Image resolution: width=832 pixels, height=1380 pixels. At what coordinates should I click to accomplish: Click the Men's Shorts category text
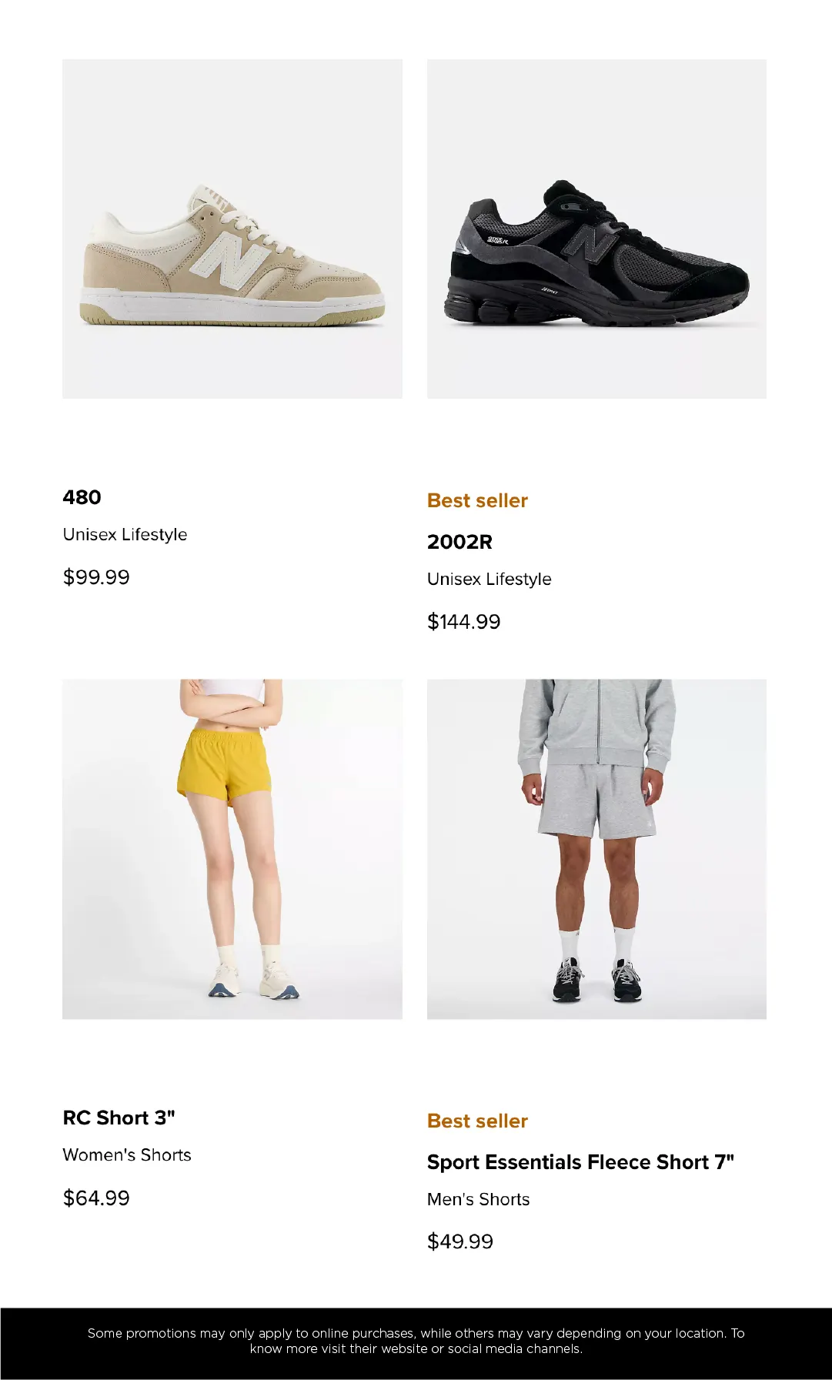(478, 1199)
